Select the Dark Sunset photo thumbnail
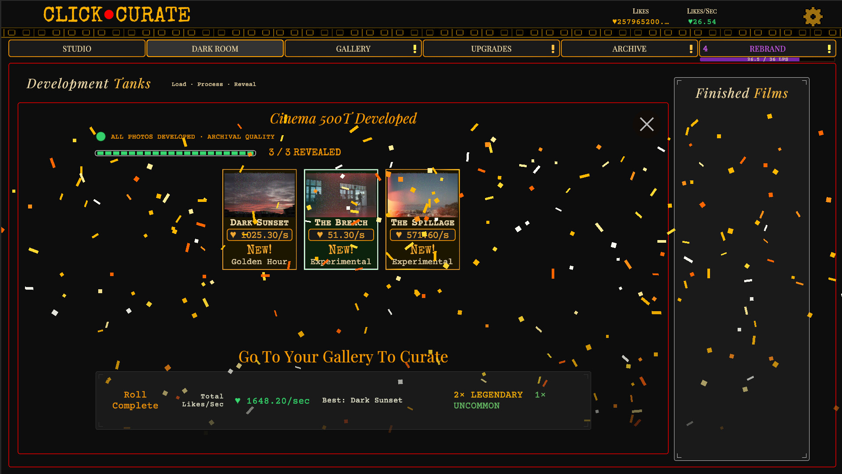The width and height of the screenshot is (842, 474). (259, 195)
